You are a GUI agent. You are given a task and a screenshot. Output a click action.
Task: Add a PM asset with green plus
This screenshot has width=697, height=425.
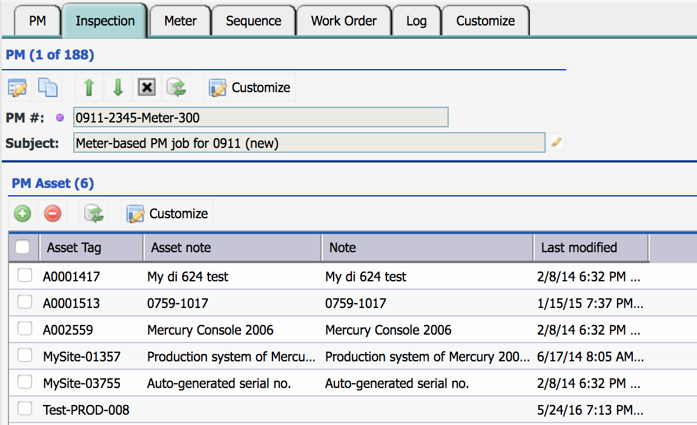[22, 213]
